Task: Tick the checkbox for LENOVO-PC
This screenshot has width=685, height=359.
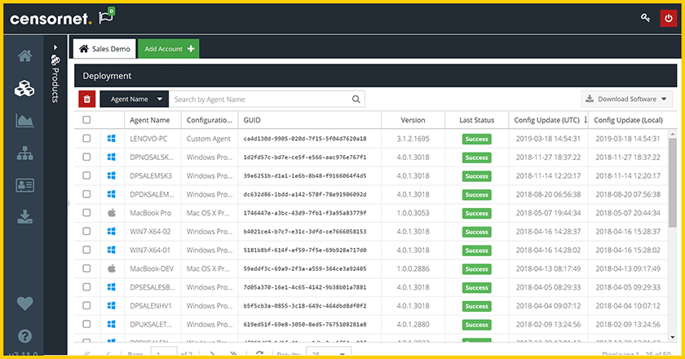Action: [x=86, y=138]
